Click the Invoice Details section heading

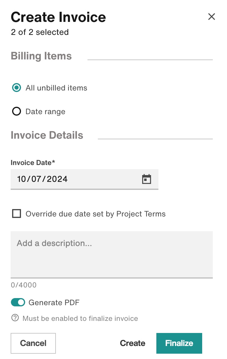47,135
